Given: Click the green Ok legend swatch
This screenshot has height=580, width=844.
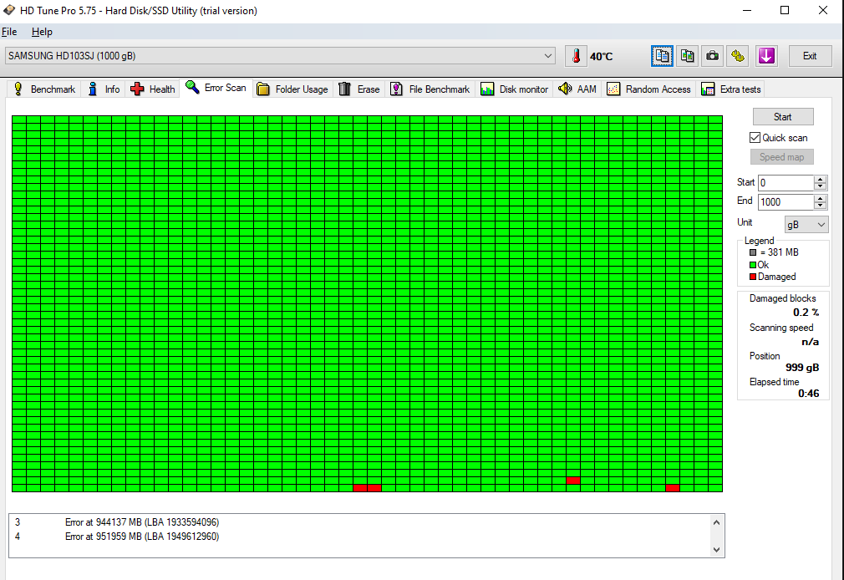Looking at the screenshot, I should pos(753,265).
